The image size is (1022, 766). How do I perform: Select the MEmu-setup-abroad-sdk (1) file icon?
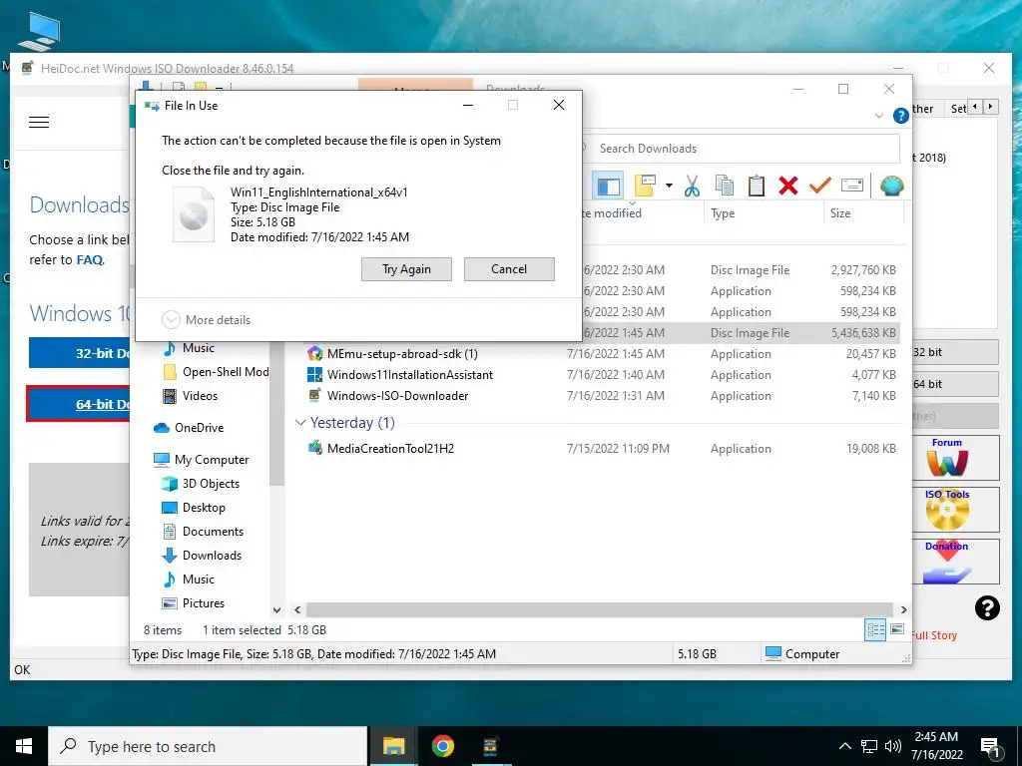coord(314,354)
